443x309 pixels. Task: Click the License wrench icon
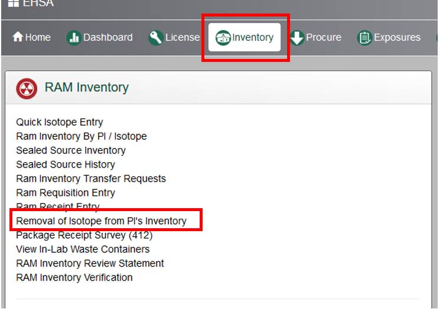click(x=156, y=37)
